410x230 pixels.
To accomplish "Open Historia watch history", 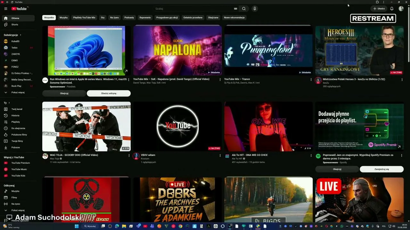I will click(18, 115).
